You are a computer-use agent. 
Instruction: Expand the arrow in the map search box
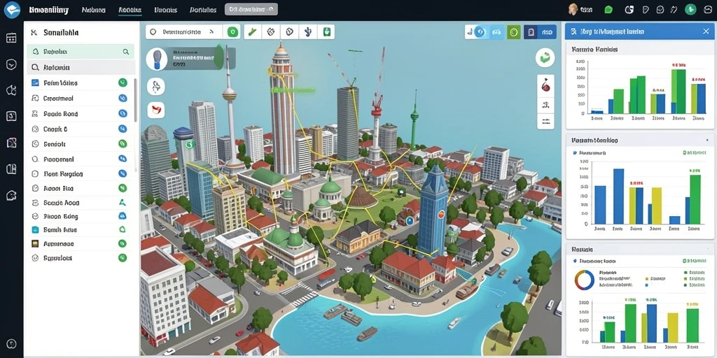(x=211, y=32)
